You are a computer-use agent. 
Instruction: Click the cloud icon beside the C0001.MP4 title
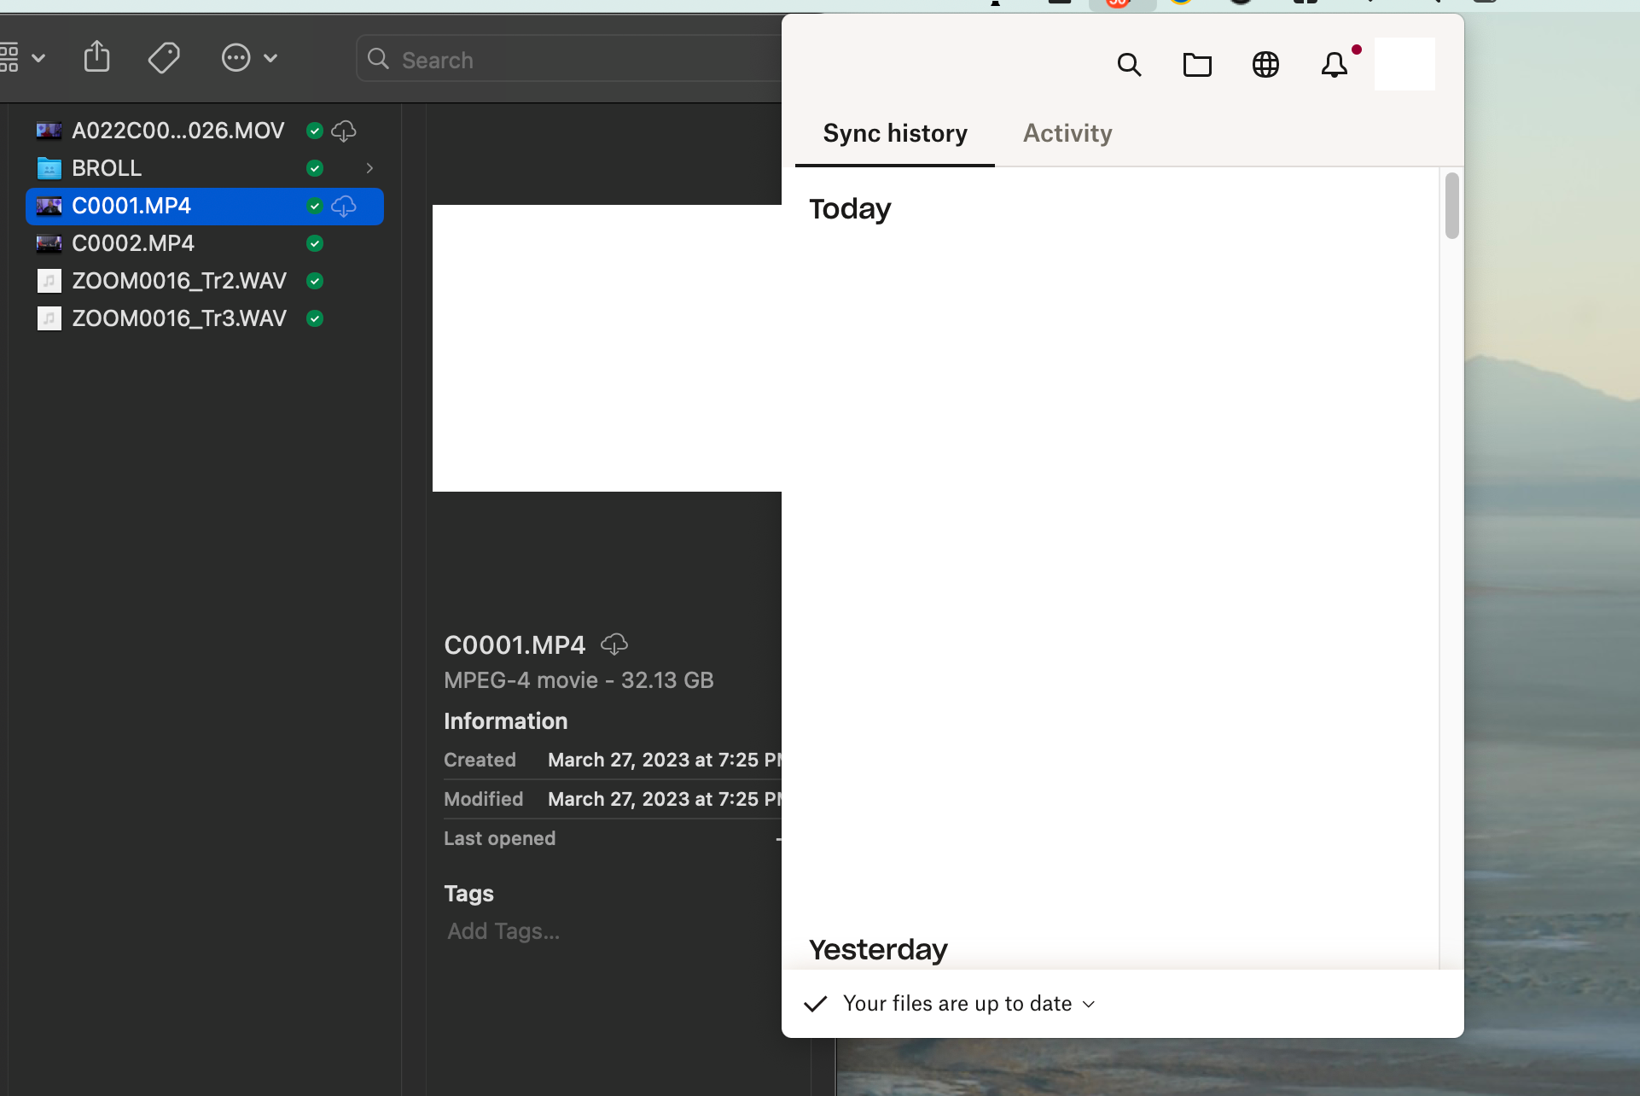(614, 644)
